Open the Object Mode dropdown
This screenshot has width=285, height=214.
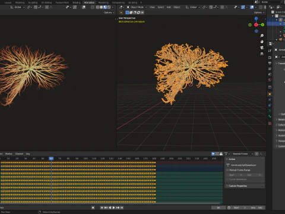(x=137, y=7)
